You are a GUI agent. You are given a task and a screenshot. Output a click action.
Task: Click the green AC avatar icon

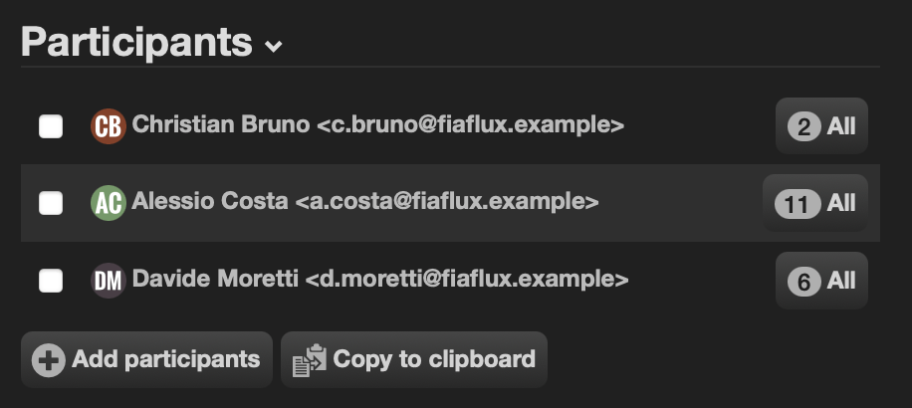(109, 203)
